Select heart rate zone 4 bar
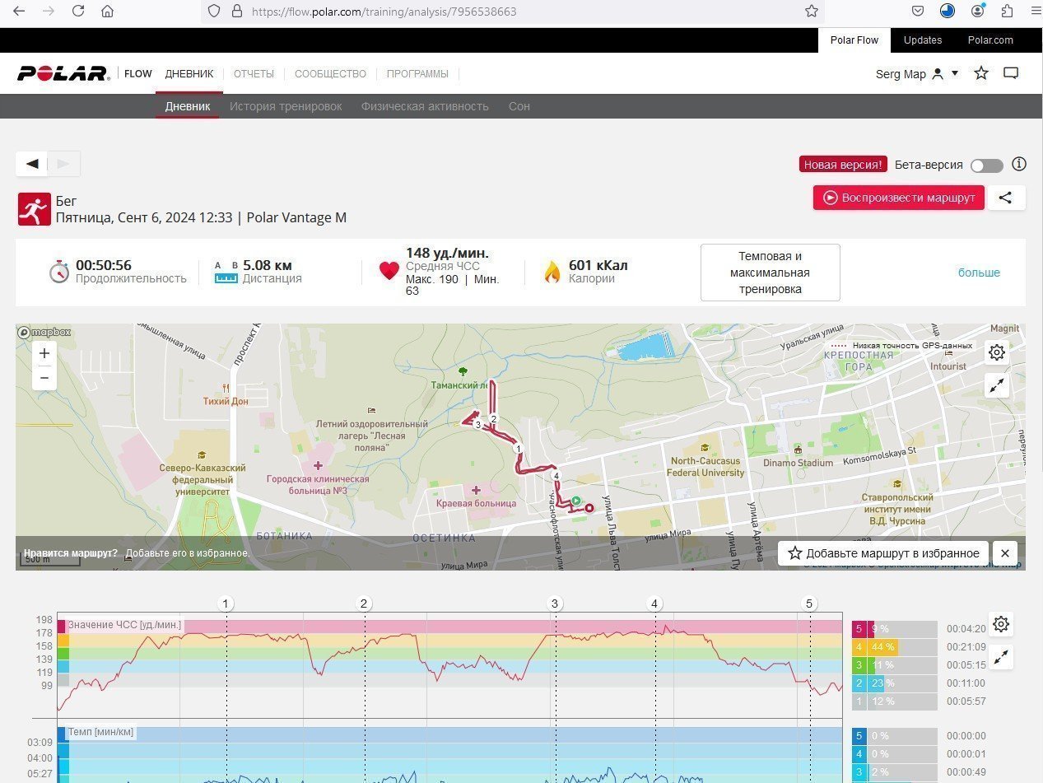The height and width of the screenshot is (783, 1043). pos(894,647)
